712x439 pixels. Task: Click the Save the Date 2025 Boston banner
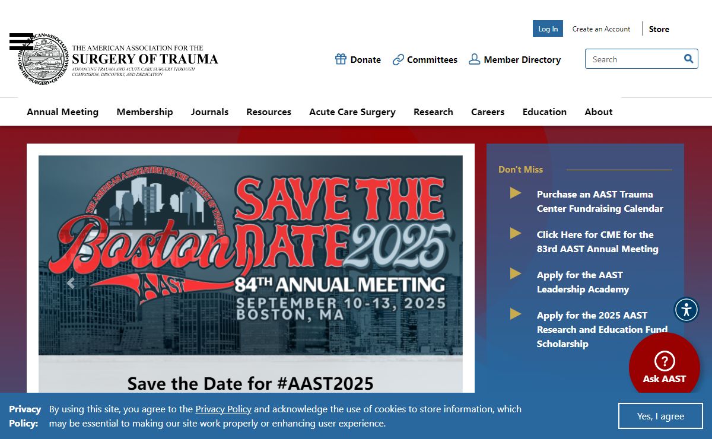(250, 255)
